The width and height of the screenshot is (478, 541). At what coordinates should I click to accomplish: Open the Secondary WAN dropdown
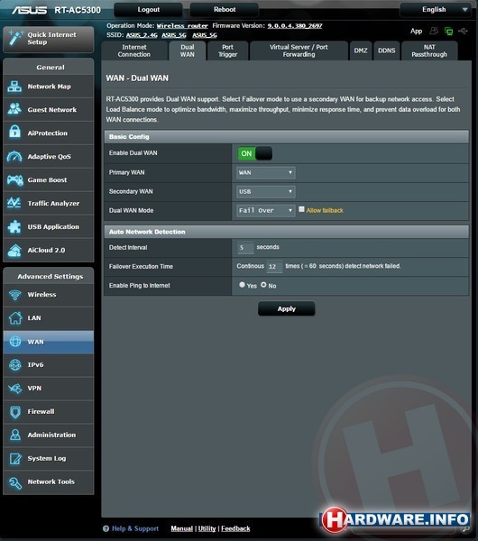[266, 191]
